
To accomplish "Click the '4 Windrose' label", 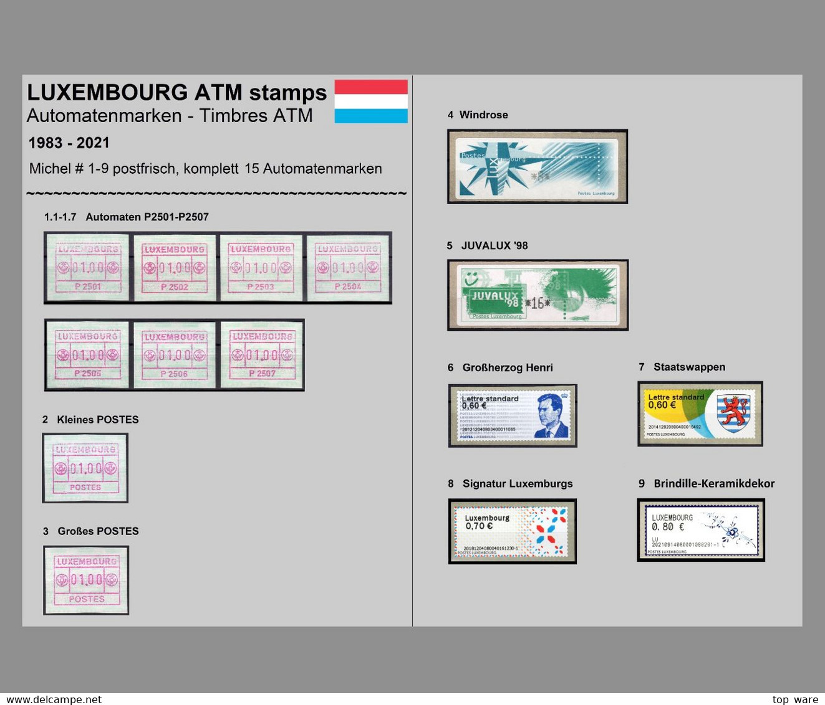I will [x=478, y=115].
